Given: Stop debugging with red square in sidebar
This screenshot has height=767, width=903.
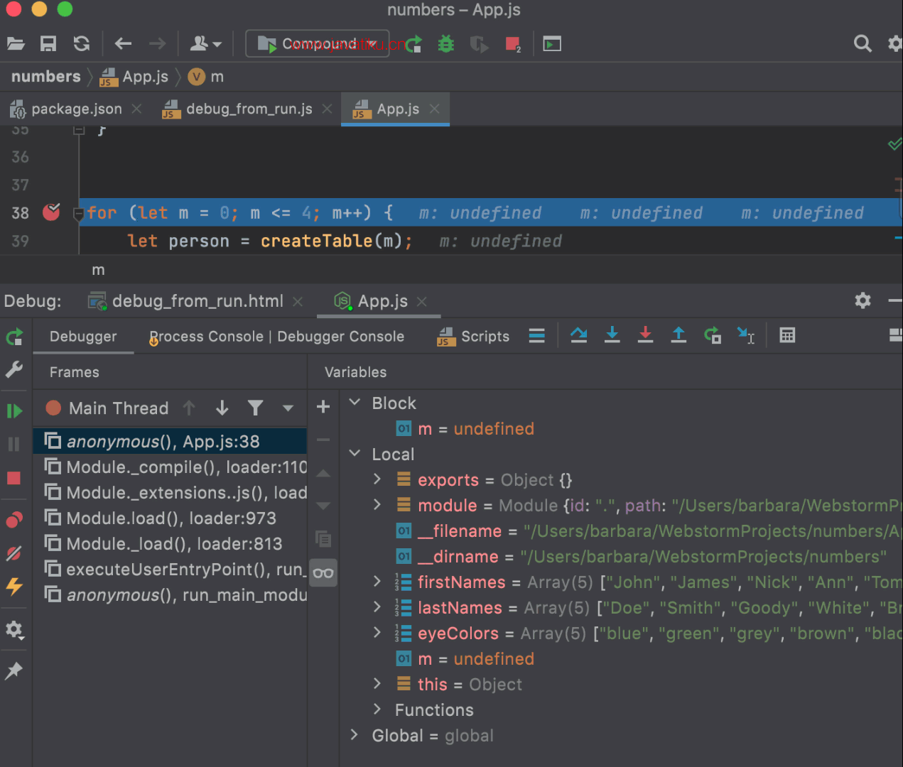Looking at the screenshot, I should point(13,478).
